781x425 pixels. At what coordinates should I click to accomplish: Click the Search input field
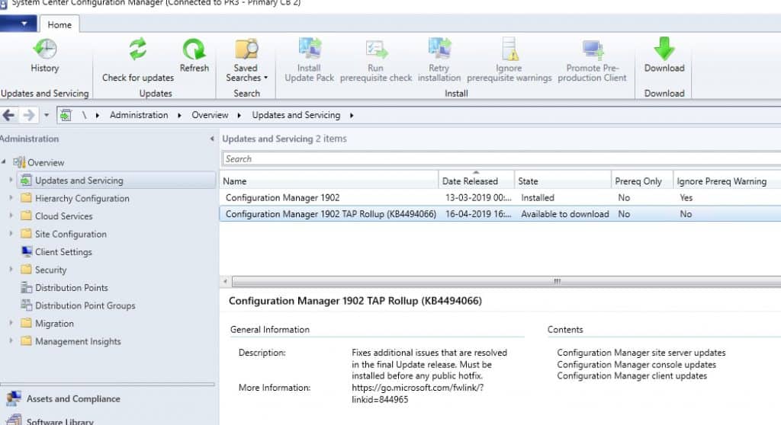click(501, 158)
